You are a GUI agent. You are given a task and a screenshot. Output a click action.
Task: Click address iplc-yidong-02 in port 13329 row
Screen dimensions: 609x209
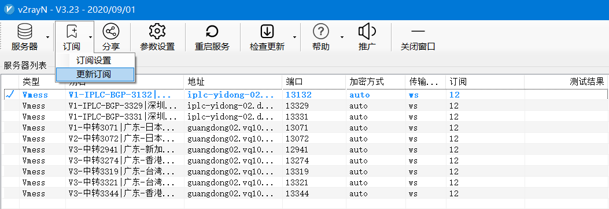click(231, 106)
